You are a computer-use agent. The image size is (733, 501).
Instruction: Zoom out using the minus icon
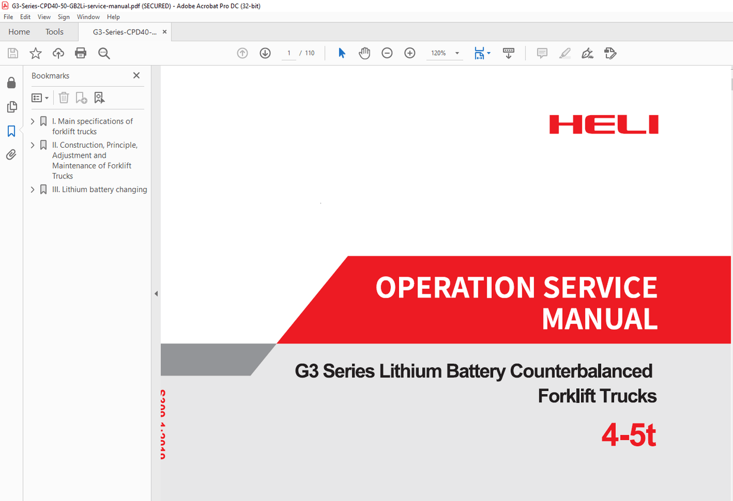pos(387,53)
